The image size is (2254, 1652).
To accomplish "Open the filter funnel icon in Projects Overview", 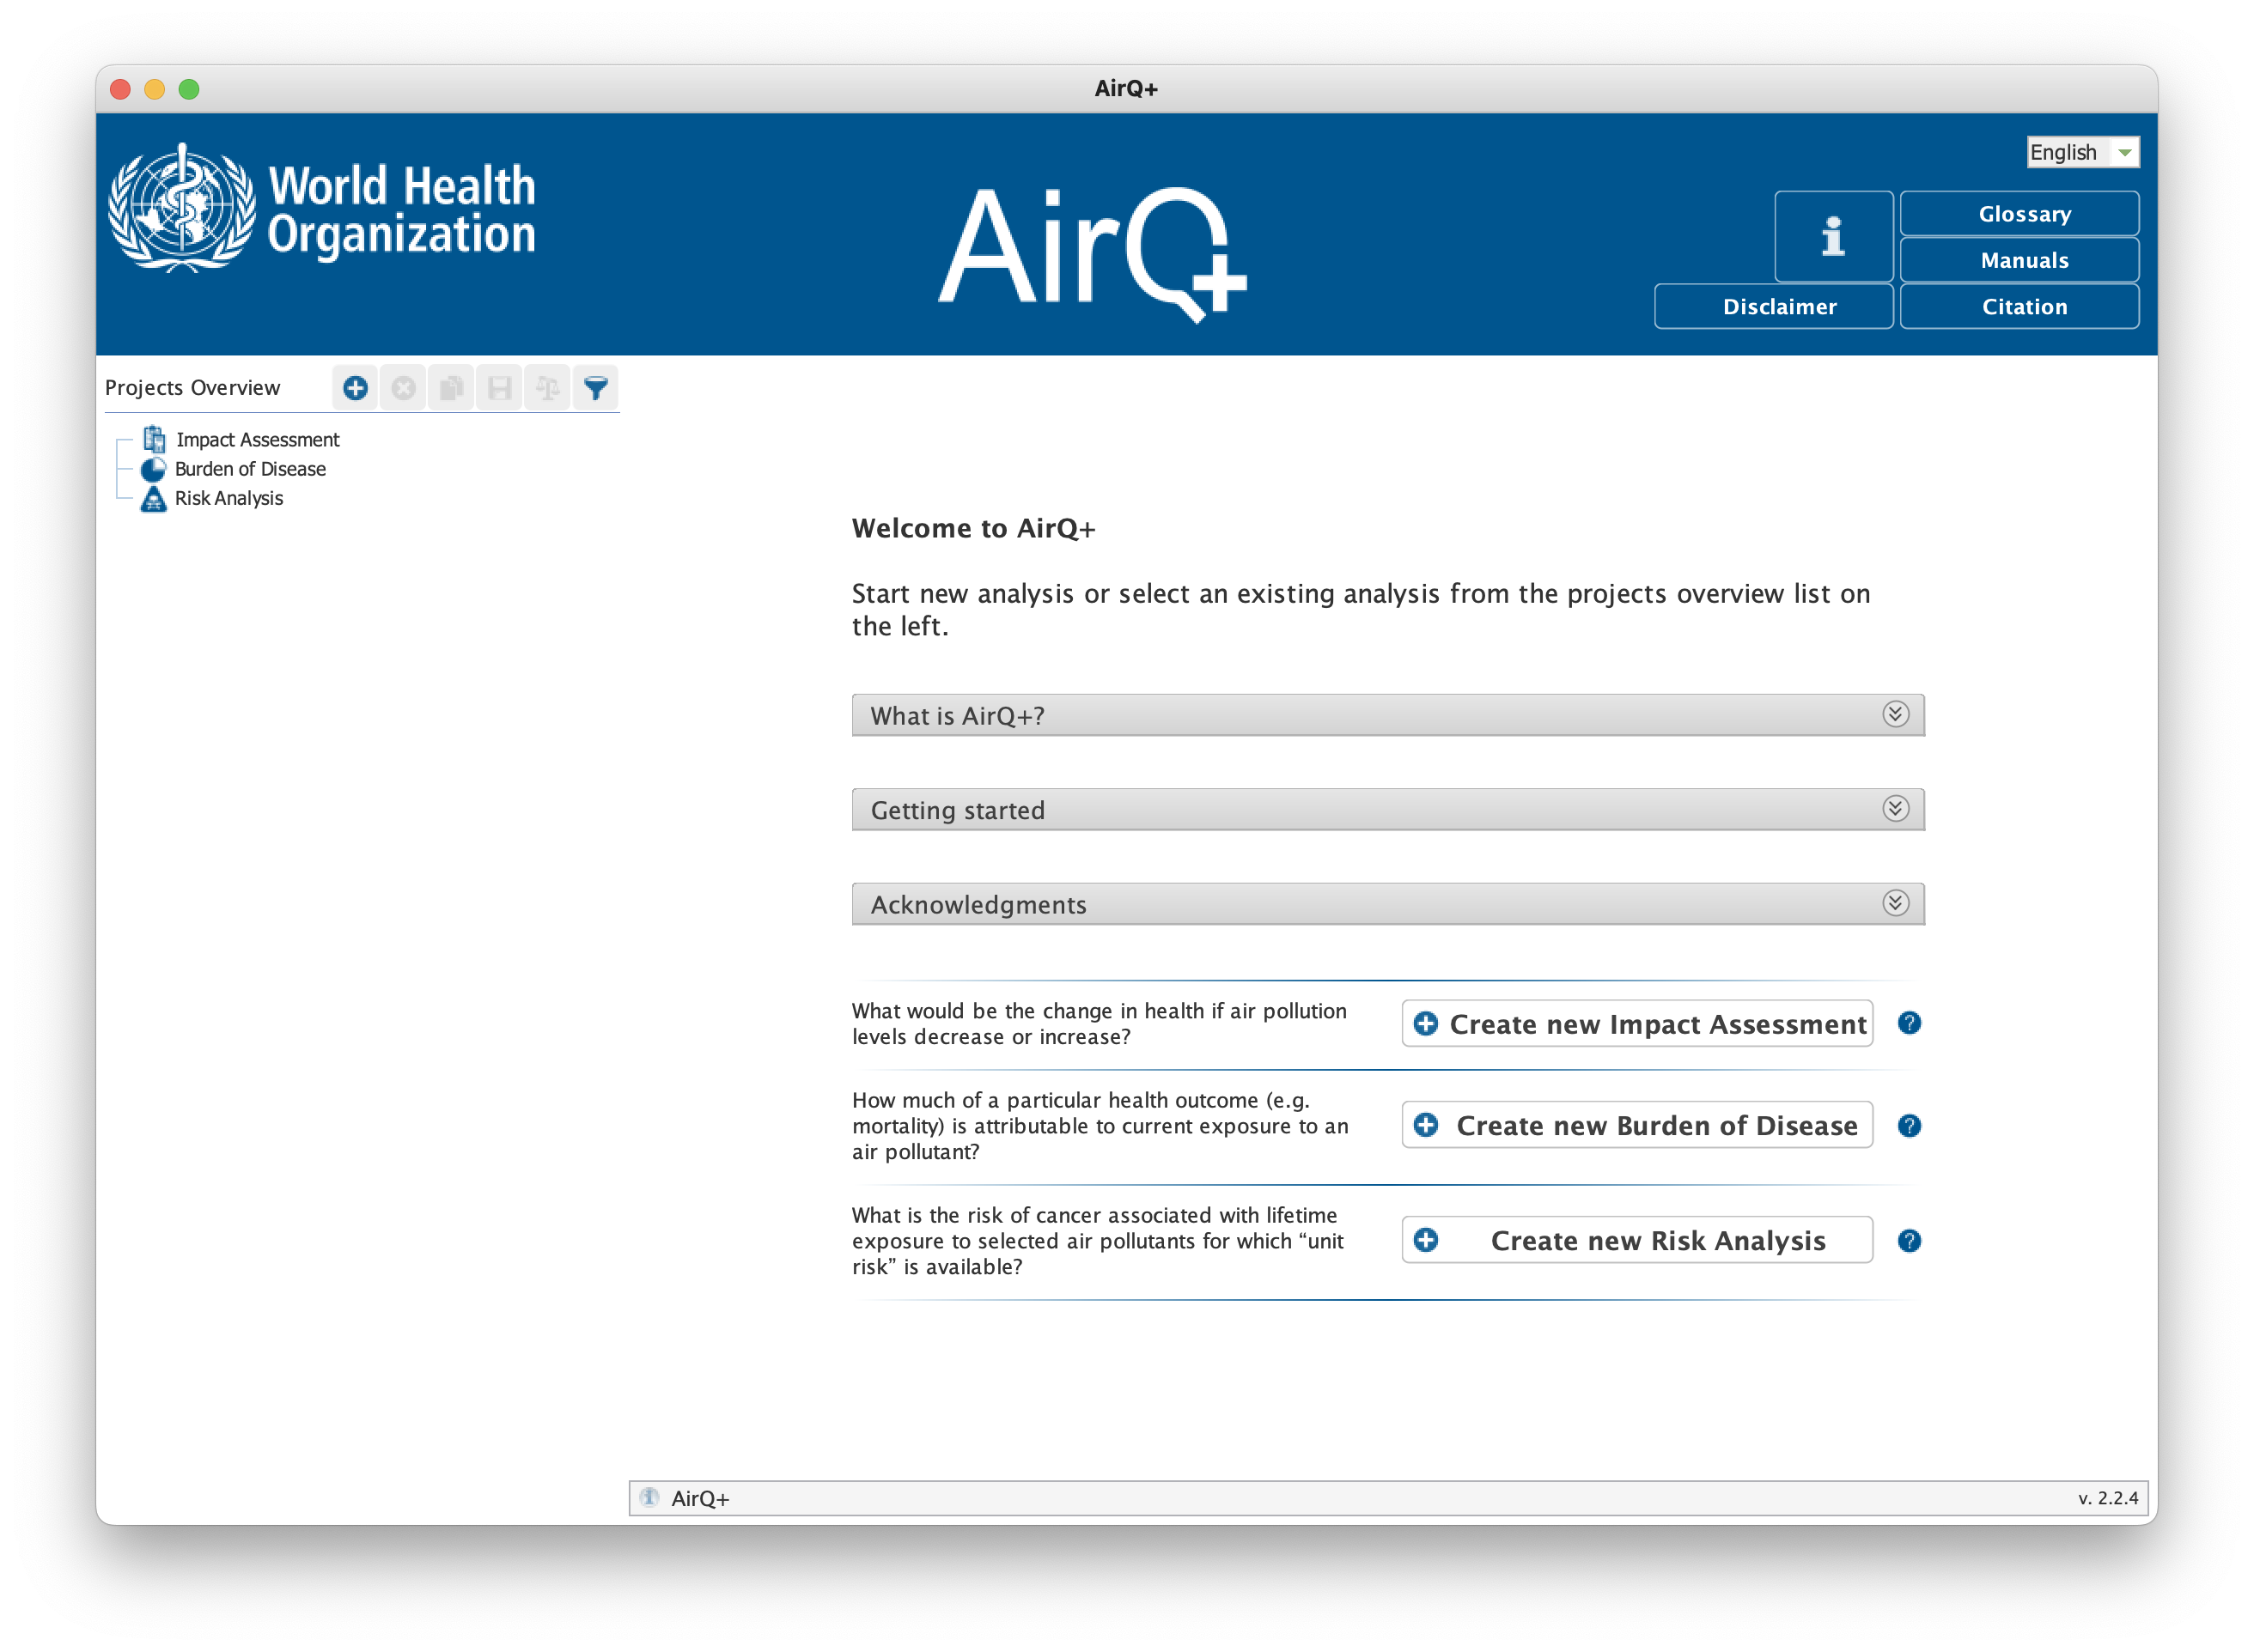I will [595, 388].
